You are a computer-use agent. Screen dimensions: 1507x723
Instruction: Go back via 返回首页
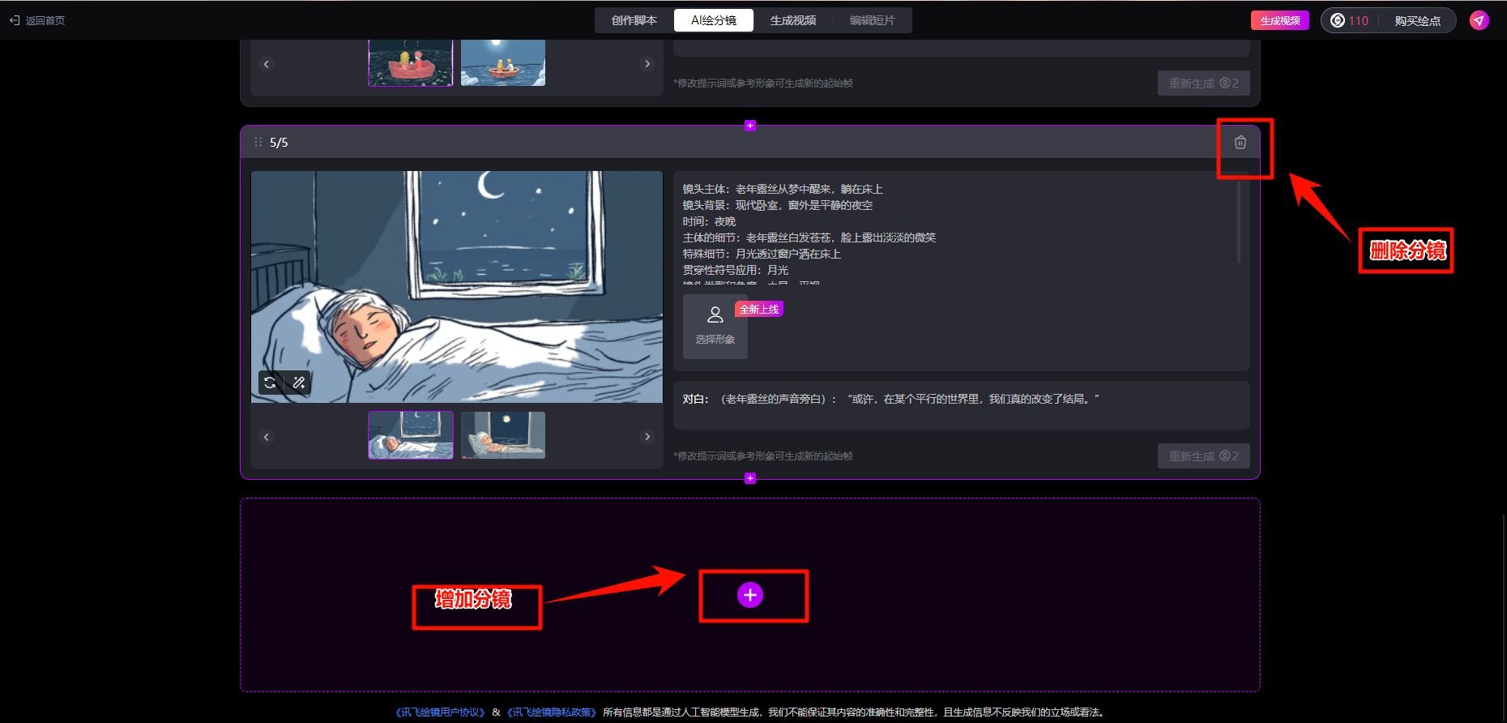(x=37, y=20)
